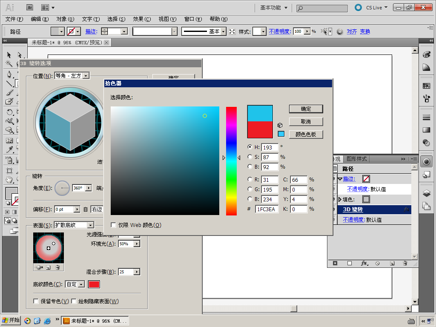This screenshot has height=327, width=436.
Task: Open the Layers panel from the right dock
Action: [426, 193]
